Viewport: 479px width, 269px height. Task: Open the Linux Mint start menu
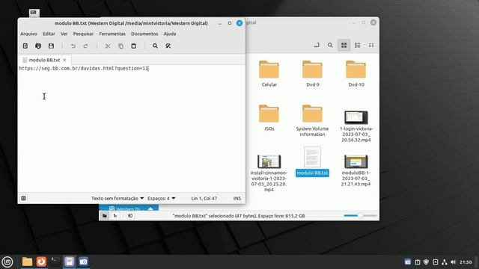click(7, 262)
